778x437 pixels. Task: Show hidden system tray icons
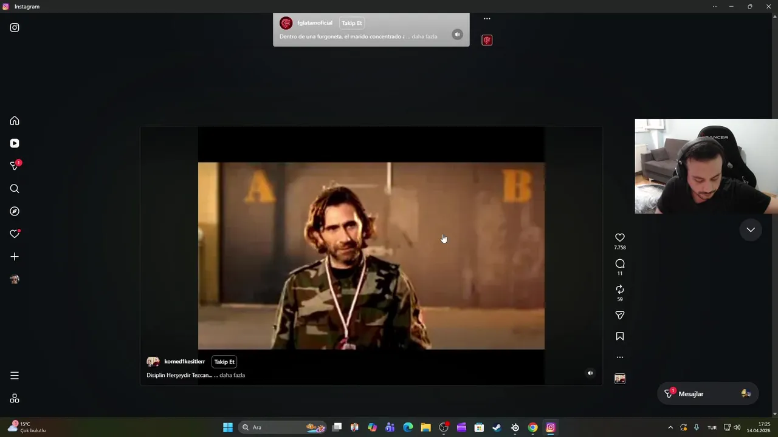point(670,427)
